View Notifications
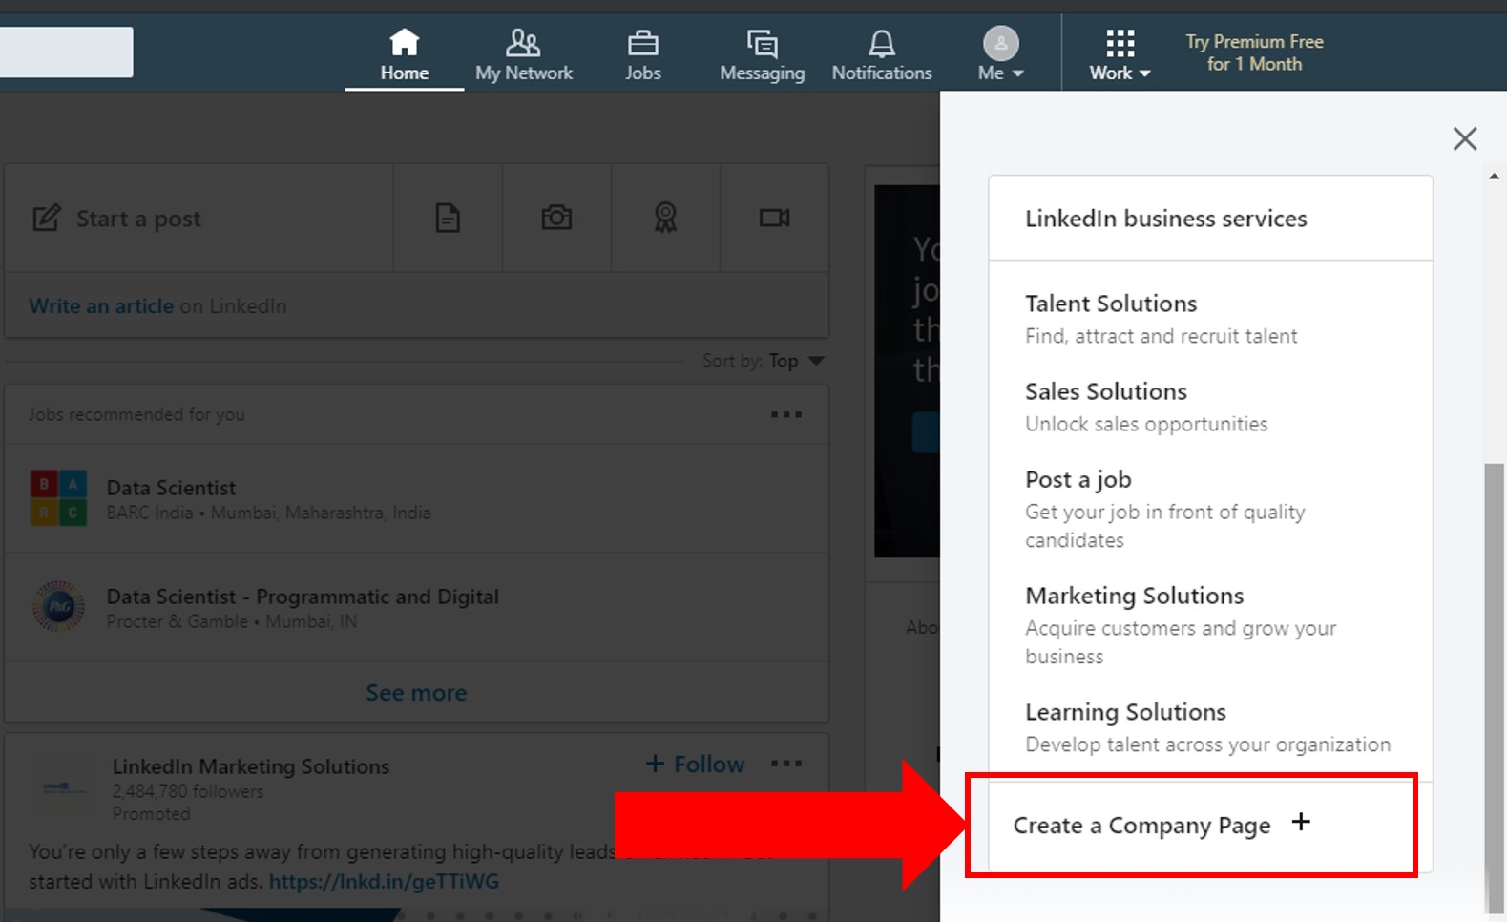 881,53
